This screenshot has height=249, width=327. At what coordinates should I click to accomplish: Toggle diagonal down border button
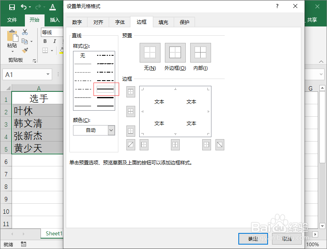pos(219,145)
